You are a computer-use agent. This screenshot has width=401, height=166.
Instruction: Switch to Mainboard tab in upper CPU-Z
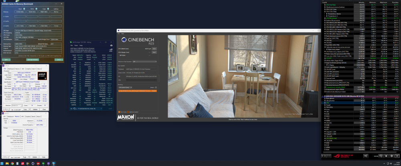click(x=11, y=68)
